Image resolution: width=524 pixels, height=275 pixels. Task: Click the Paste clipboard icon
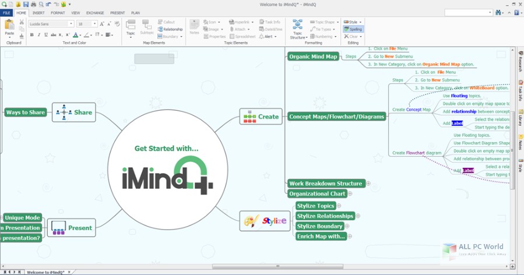9,25
